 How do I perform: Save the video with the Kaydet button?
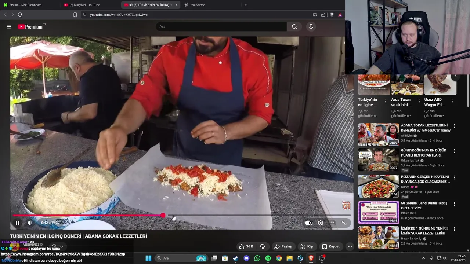pos(331,246)
